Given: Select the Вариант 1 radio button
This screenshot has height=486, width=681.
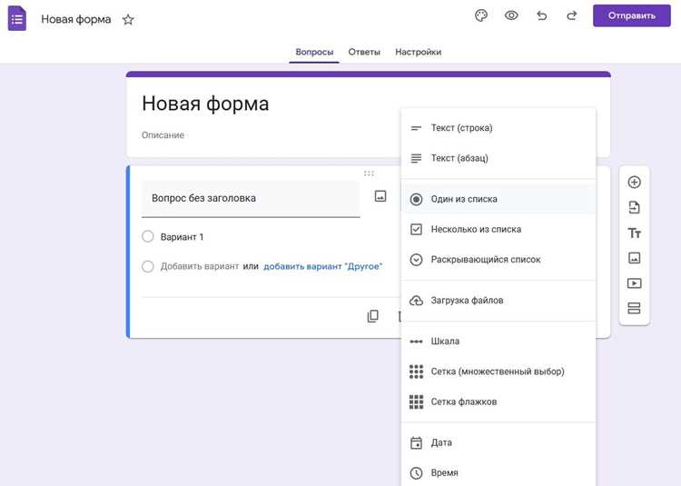Looking at the screenshot, I should pos(148,237).
